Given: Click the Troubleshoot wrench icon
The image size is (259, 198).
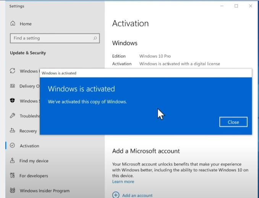Looking at the screenshot, I should [12, 116].
